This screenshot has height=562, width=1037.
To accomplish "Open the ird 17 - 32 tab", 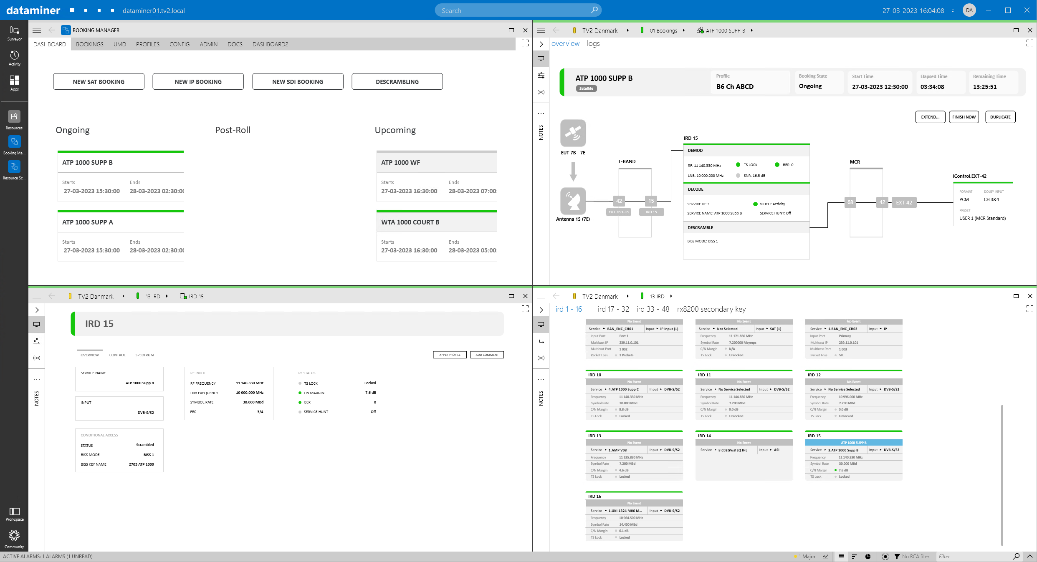I will 613,309.
